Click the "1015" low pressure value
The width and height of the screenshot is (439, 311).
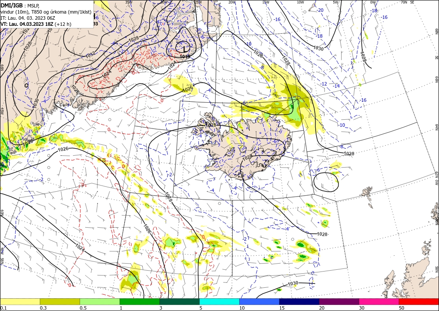coord(185,57)
